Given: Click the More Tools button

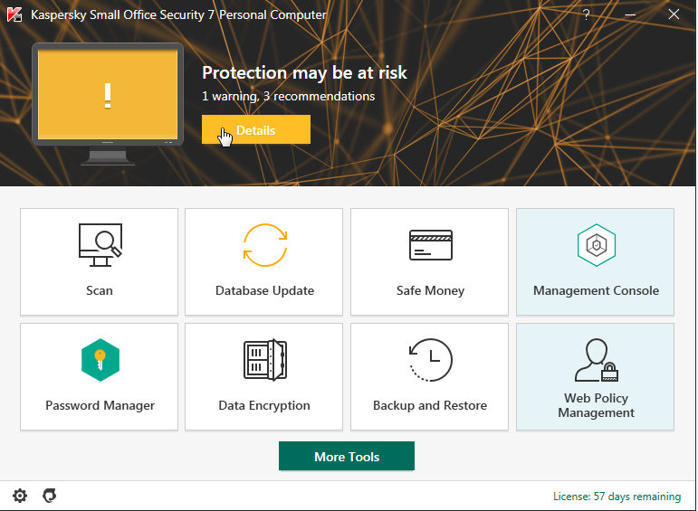Looking at the screenshot, I should pos(347,456).
